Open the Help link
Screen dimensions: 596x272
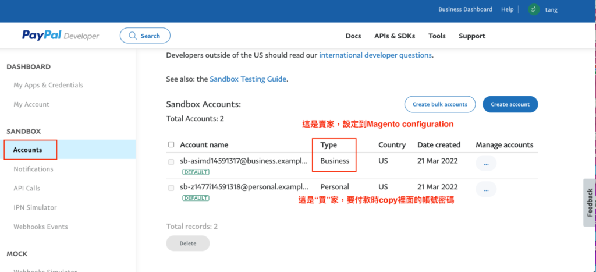pyautogui.click(x=507, y=9)
